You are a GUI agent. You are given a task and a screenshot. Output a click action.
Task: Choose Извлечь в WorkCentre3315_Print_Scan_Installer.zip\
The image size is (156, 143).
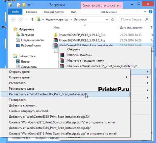(102, 66)
